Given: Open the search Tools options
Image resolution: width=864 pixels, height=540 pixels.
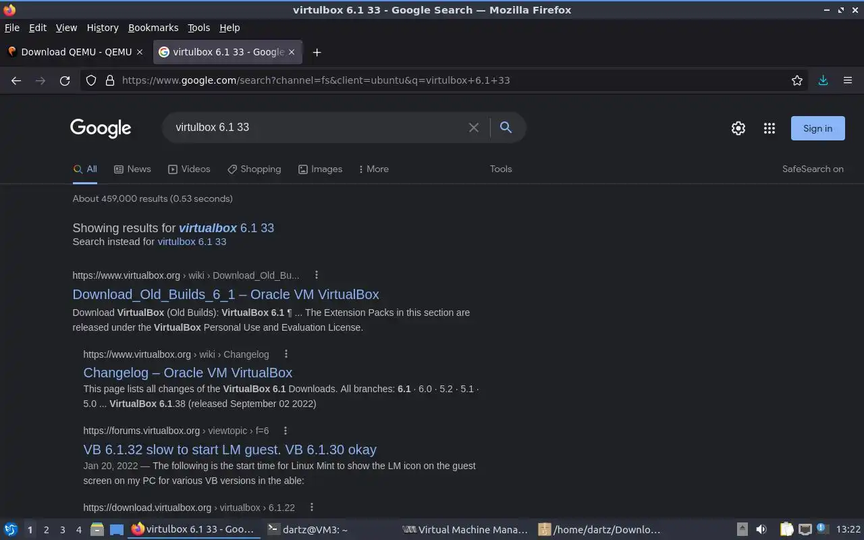Looking at the screenshot, I should (501, 169).
